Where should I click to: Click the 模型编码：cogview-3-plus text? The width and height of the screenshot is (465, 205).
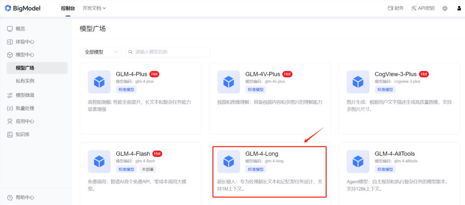click(398, 81)
